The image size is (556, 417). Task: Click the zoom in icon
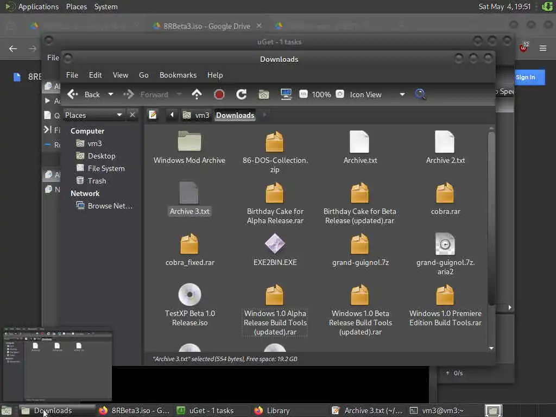tap(340, 94)
